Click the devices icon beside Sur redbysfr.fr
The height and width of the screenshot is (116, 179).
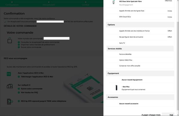point(10,86)
